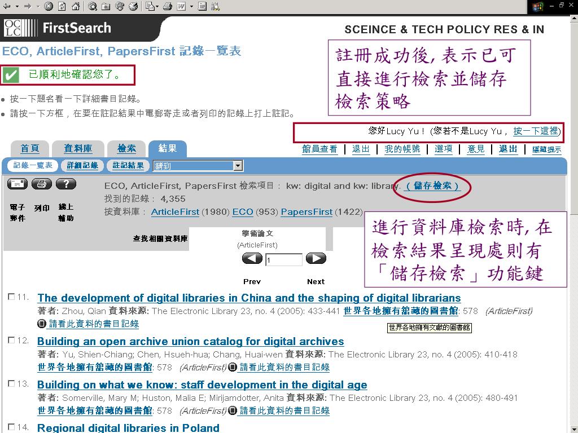This screenshot has width=578, height=433.
Task: Edit the page with the Word icon
Action: pos(181,6)
